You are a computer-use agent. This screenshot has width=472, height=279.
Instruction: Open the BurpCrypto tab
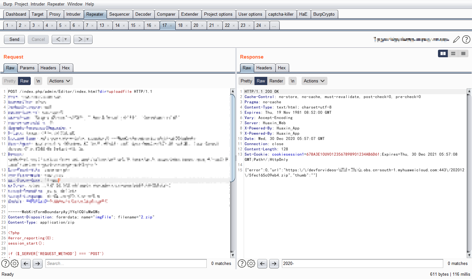(324, 14)
